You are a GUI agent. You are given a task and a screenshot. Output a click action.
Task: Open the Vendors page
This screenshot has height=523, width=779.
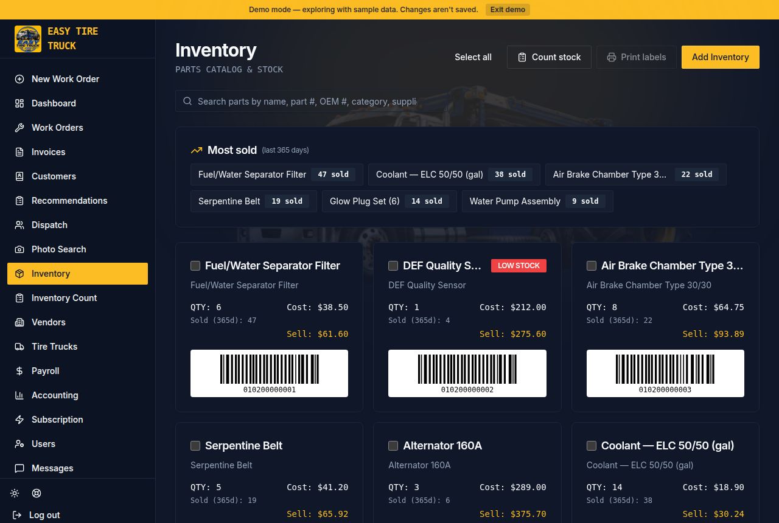point(77,322)
